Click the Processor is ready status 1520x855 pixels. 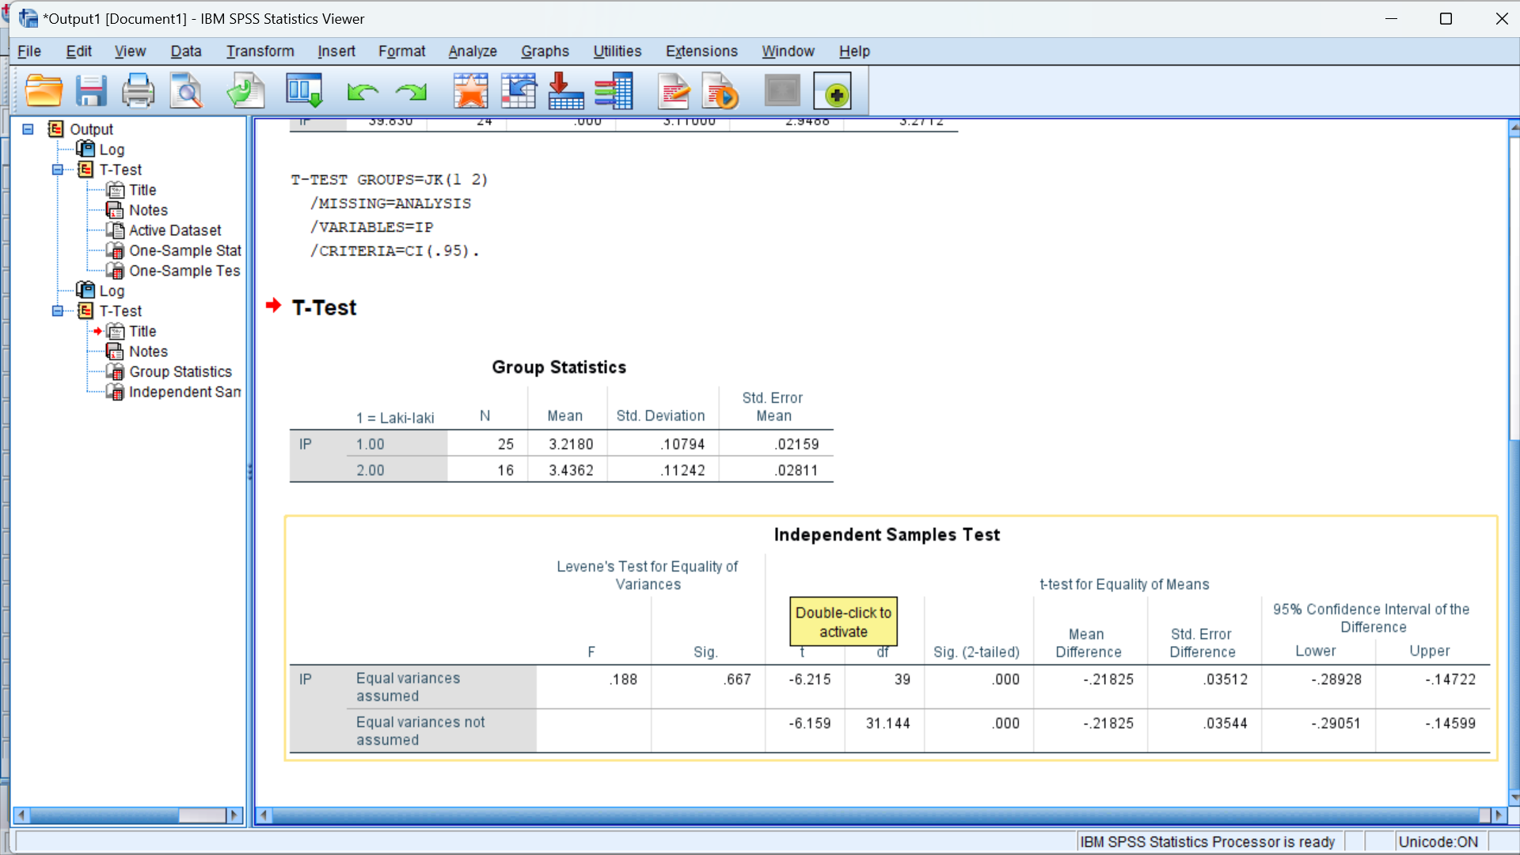pos(1207,842)
